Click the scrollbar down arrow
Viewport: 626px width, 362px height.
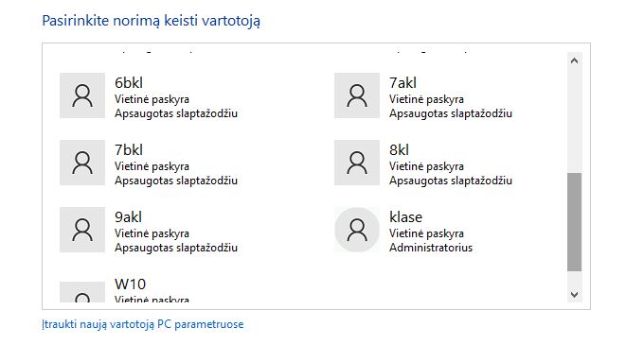coord(575,295)
